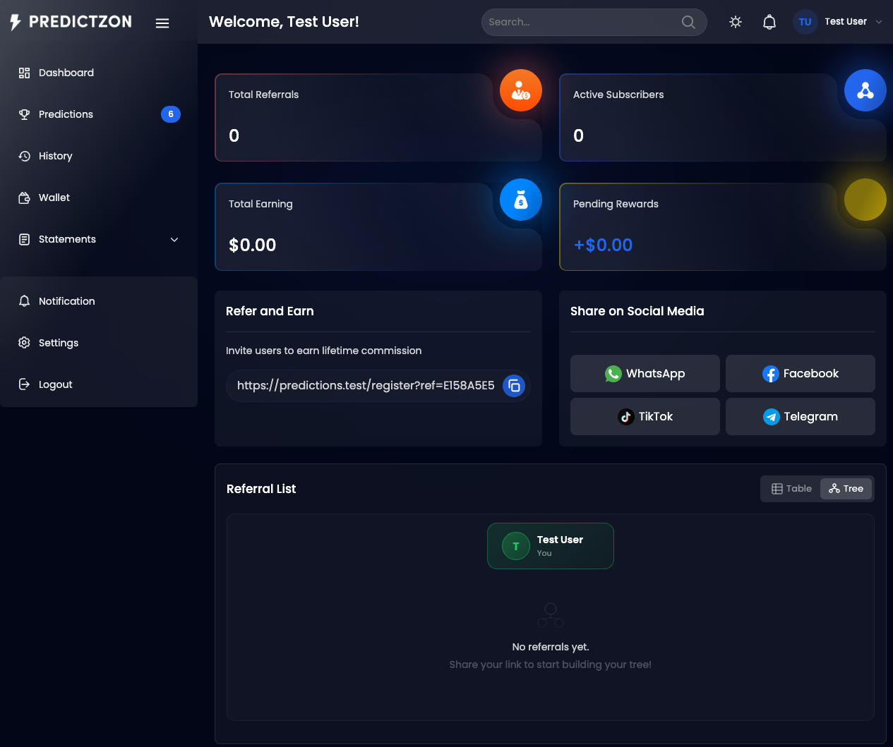Click the WhatsApp logo icon
This screenshot has height=747, width=893.
click(613, 374)
